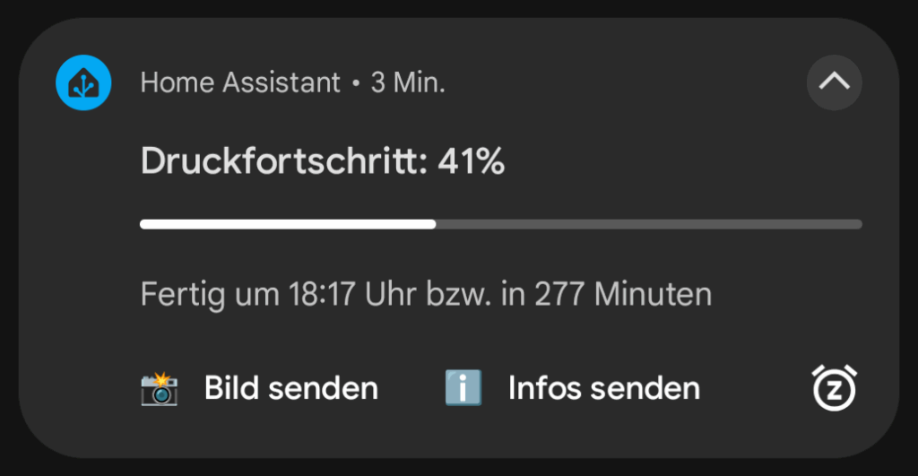
Task: Click the word Druckfortschritt in the title
Action: [284, 161]
